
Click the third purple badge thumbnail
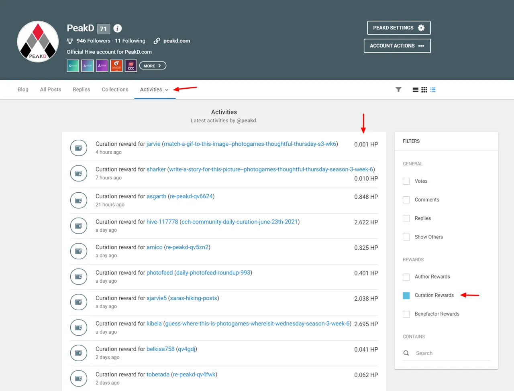(x=102, y=66)
